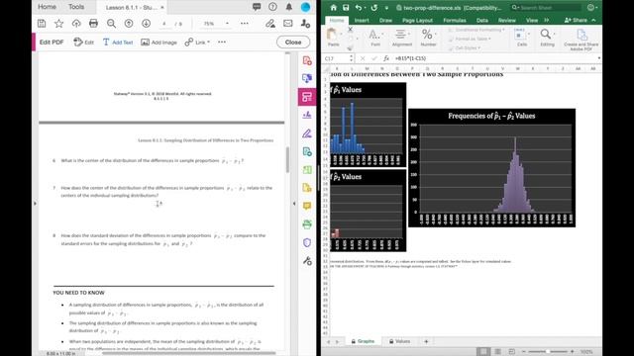634x356 pixels.
Task: Click the More Tools wrench icon in sidebar
Action: pos(307,261)
